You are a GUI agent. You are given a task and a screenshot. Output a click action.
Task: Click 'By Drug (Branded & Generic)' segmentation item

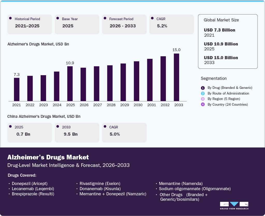[x=230, y=88]
